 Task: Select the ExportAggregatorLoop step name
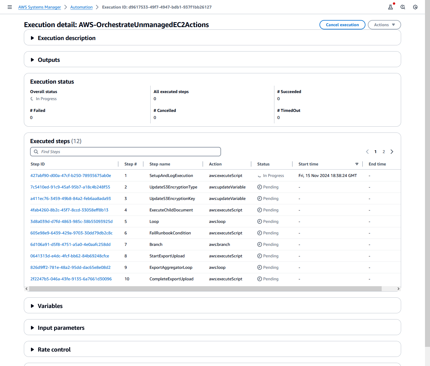[171, 267]
